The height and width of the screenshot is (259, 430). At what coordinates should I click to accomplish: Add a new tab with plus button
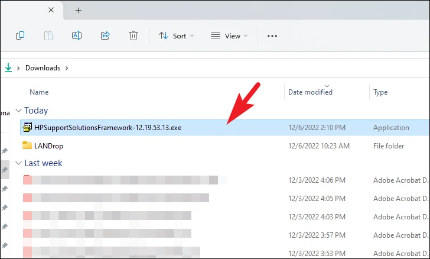coord(78,11)
